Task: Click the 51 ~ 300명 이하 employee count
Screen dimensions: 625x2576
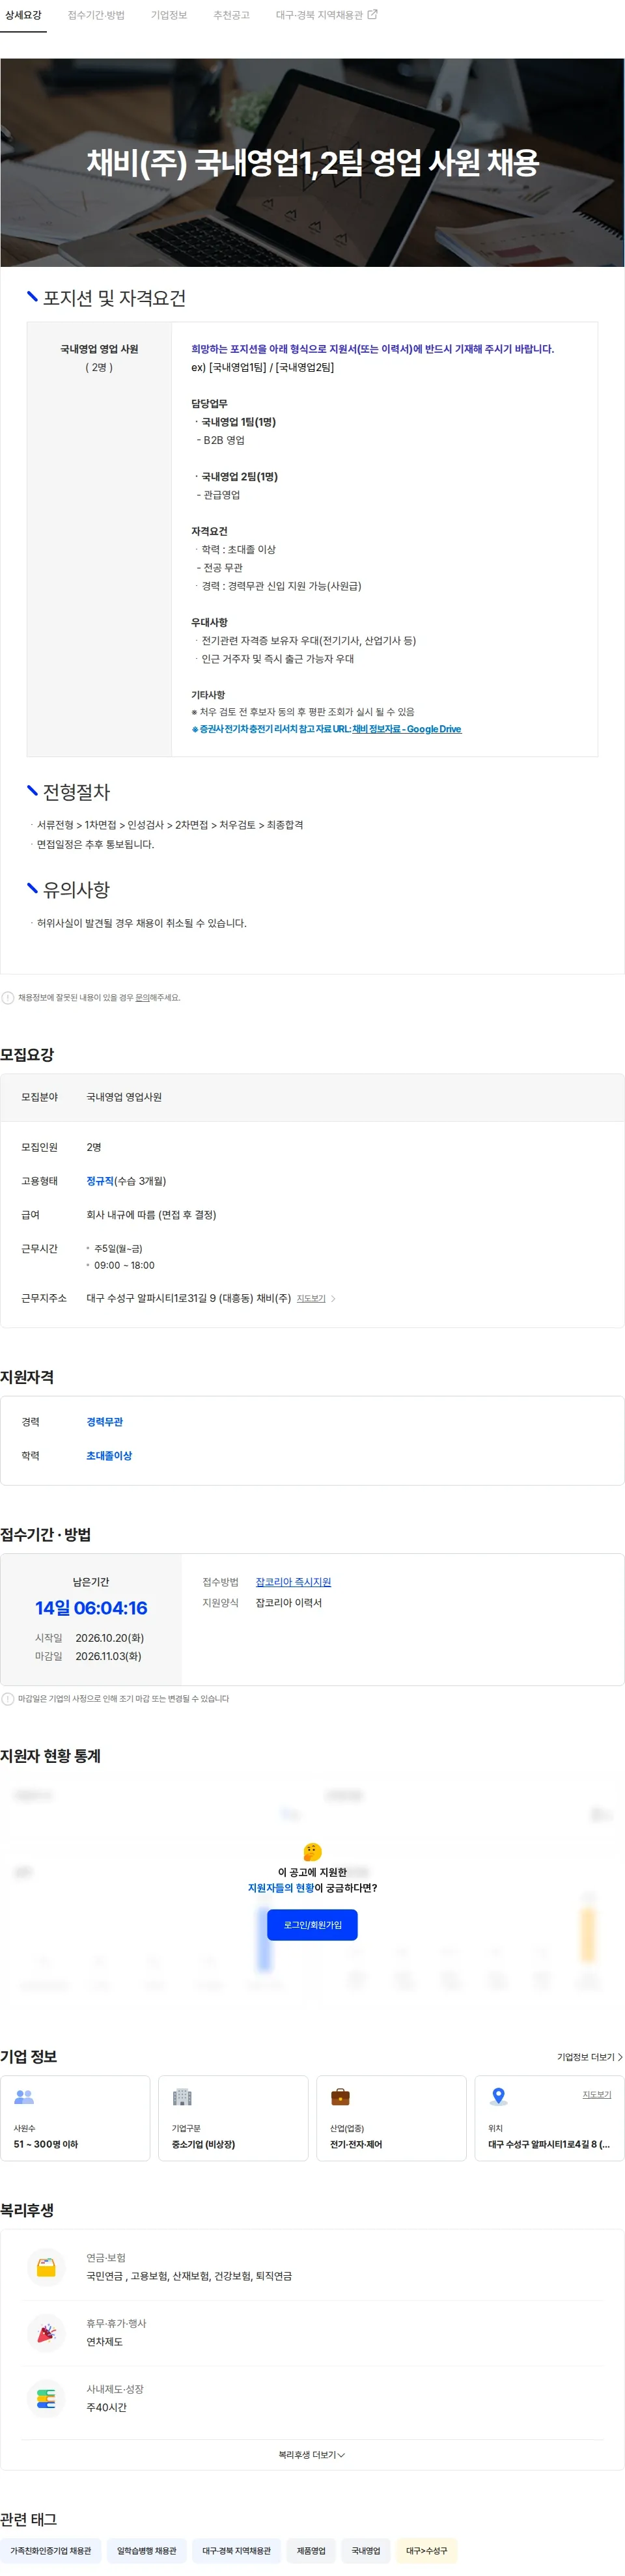Action: point(46,2144)
